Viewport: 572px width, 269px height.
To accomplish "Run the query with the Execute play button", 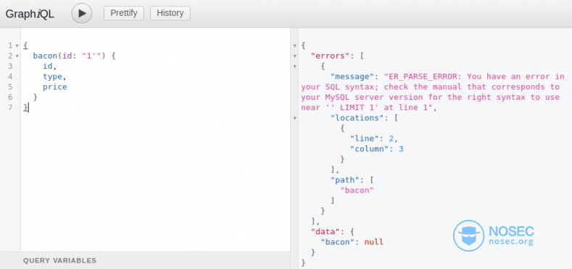I will [x=82, y=14].
